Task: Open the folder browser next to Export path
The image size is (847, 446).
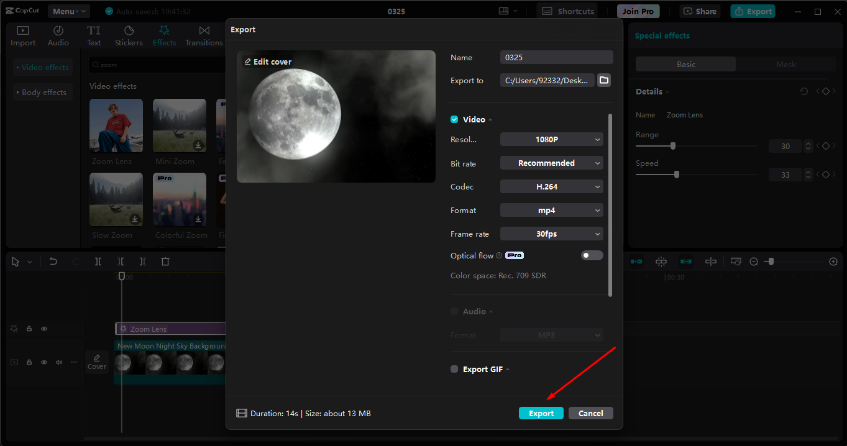Action: point(603,80)
